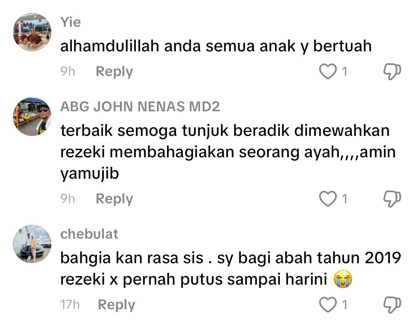Like ABG JOHN NENAS MD2's comment
This screenshot has width=418, height=321.
[x=328, y=199]
